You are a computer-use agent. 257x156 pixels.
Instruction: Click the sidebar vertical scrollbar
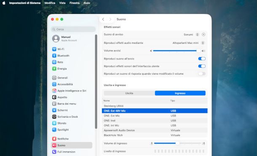coord(96,81)
